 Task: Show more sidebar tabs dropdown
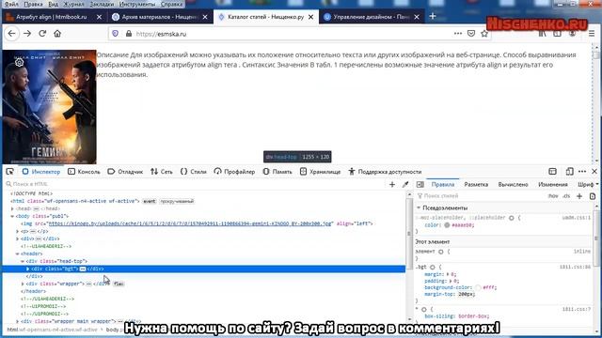(597, 184)
